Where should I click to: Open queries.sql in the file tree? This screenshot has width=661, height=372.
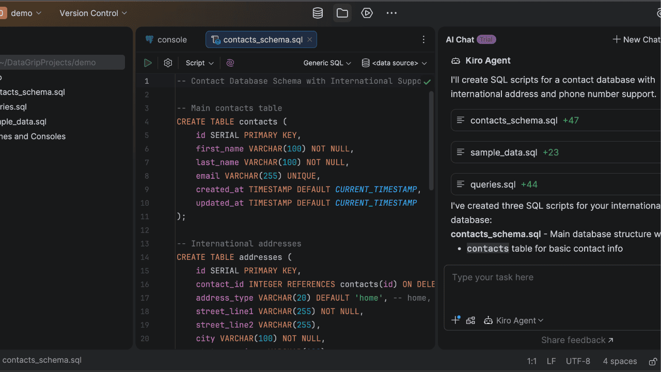coord(13,107)
